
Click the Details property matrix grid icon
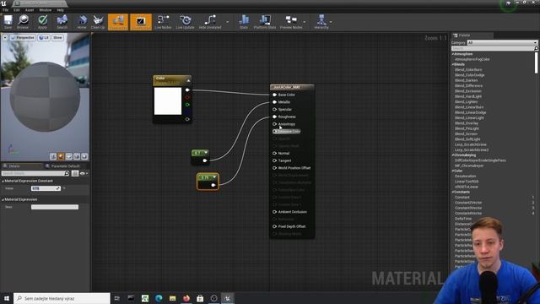pyautogui.click(x=75, y=173)
